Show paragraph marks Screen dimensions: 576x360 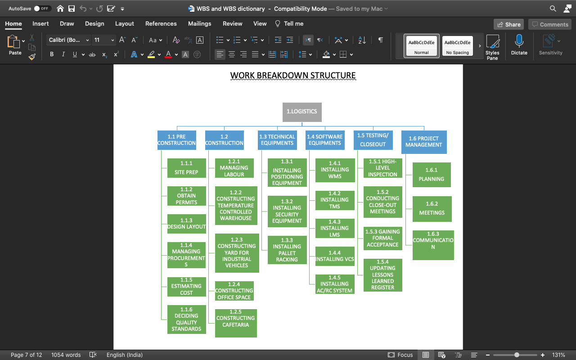pyautogui.click(x=380, y=40)
